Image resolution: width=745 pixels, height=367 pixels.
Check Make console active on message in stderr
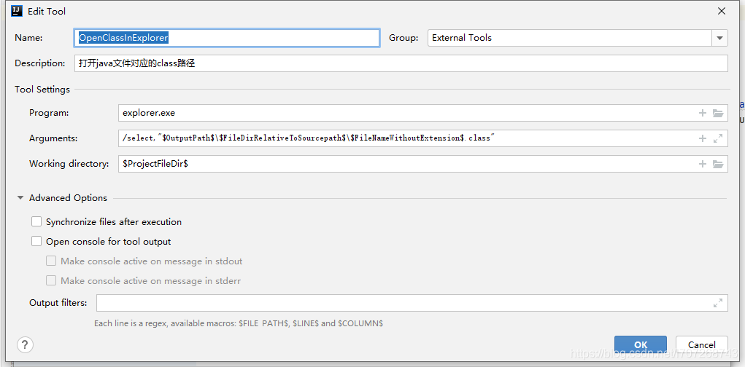click(x=51, y=280)
